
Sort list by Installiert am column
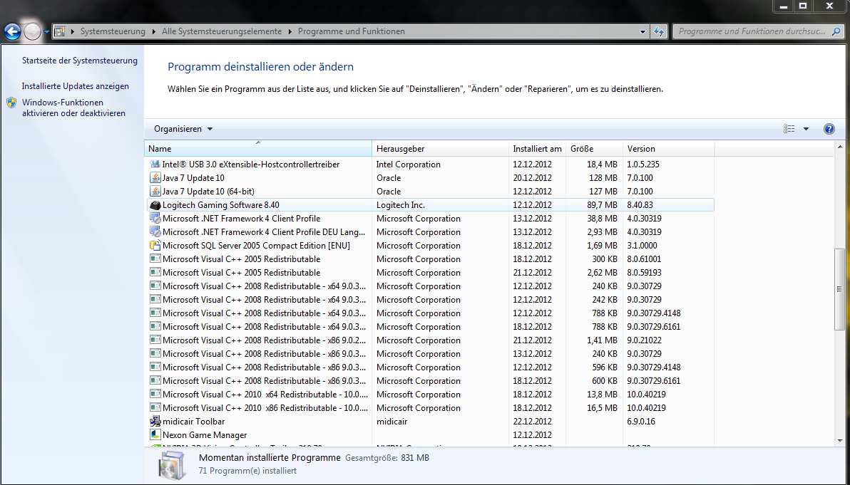(x=537, y=148)
